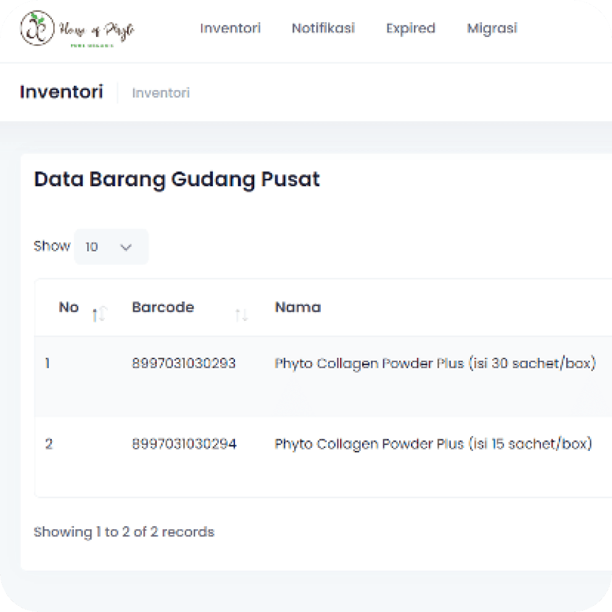612x612 pixels.
Task: Open the Notifikasi menu
Action: click(x=323, y=28)
